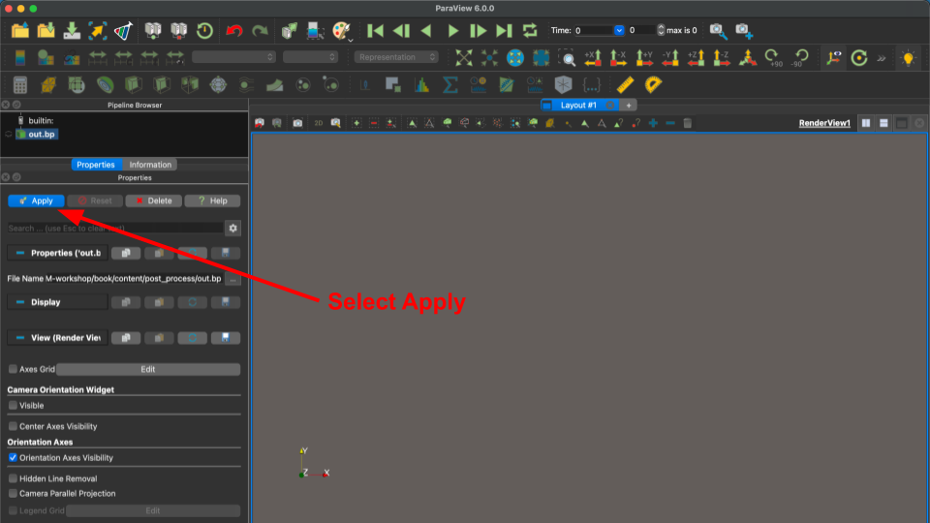Select the Layout #1 tab
Screen dimensions: 930x523
[578, 105]
